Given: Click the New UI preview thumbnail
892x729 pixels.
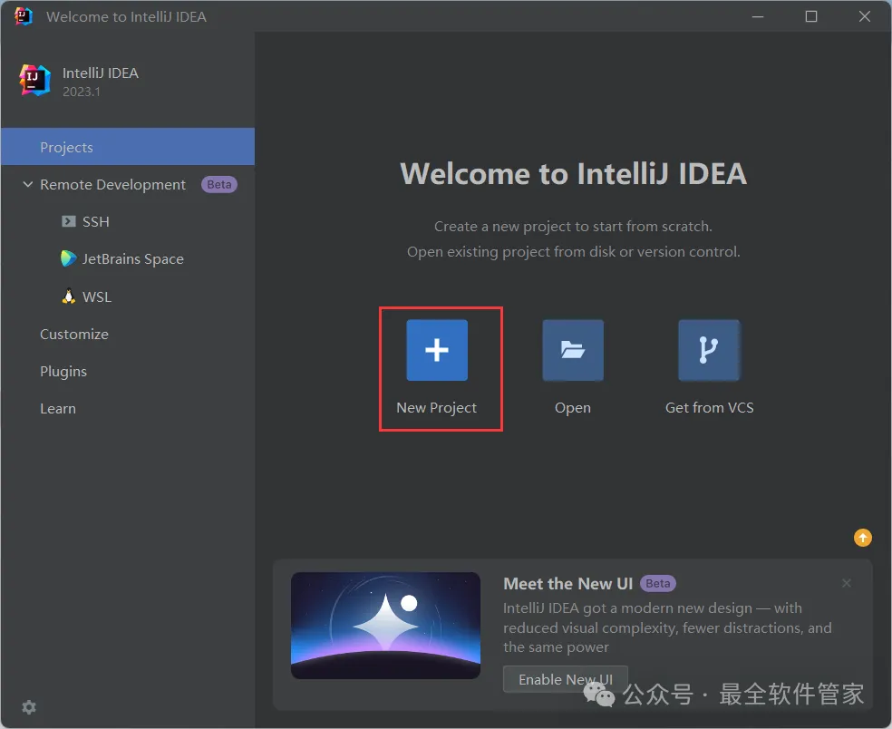Looking at the screenshot, I should coord(385,626).
